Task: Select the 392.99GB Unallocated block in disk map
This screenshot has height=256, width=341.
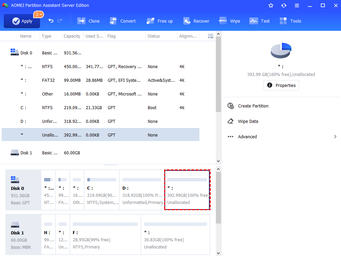Action: click(x=187, y=190)
